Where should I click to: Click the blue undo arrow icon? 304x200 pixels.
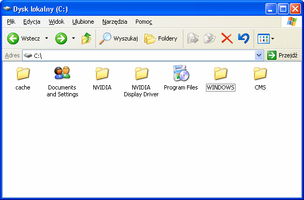coord(243,38)
